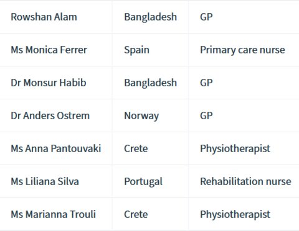
Task: Click Bangladesh in the Rowshan Alam row
Action: [x=151, y=17]
